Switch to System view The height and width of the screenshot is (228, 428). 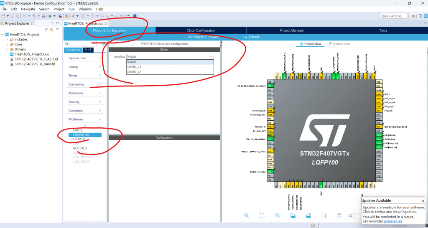tap(339, 43)
